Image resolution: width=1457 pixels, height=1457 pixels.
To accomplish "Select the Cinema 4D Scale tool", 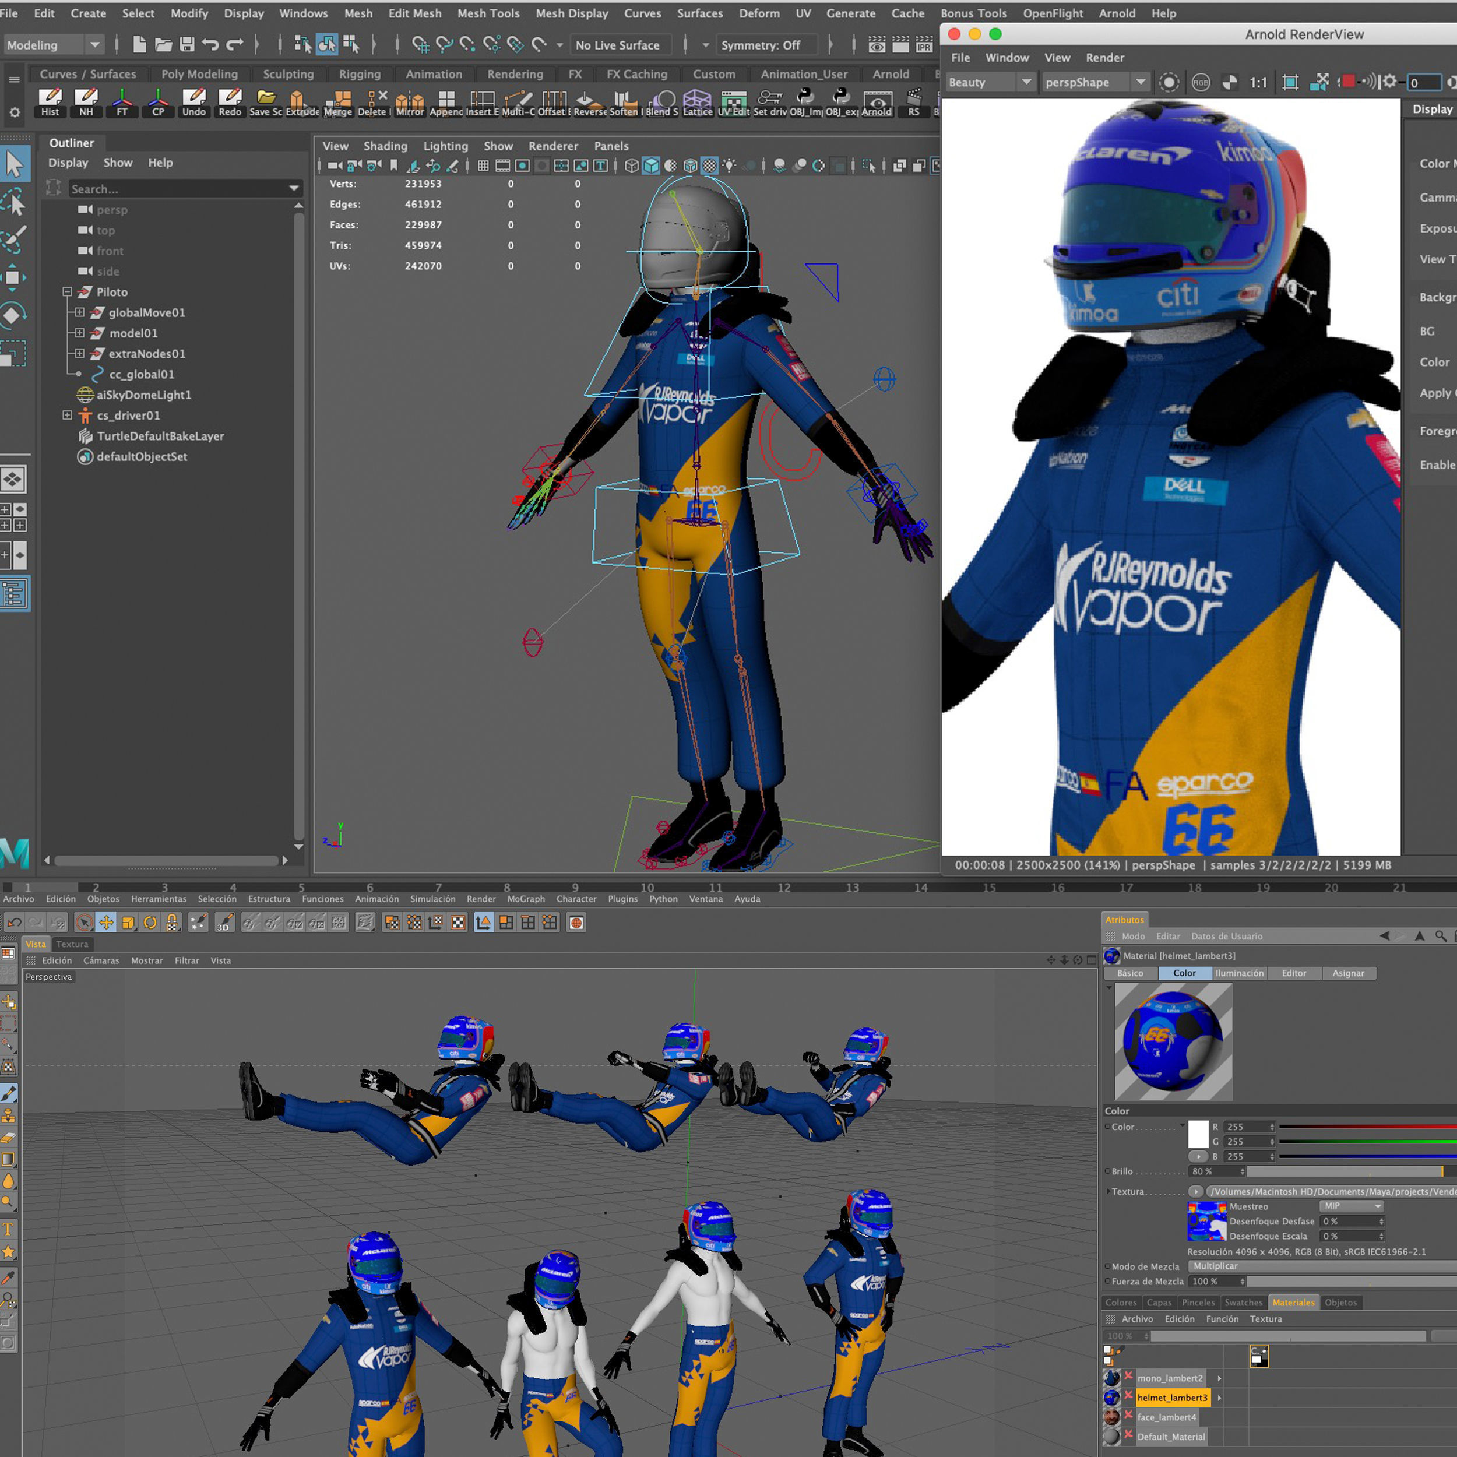I will 128,923.
